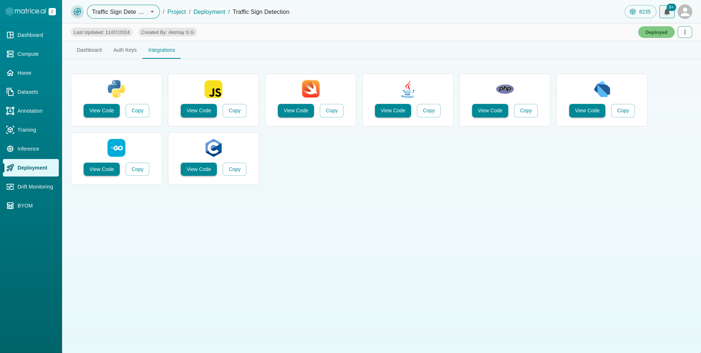
Task: Open Annotation in the sidebar menu
Action: pyautogui.click(x=31, y=111)
